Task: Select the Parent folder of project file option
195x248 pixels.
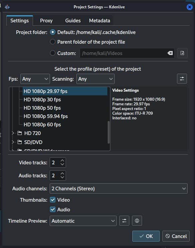Action: click(53, 42)
